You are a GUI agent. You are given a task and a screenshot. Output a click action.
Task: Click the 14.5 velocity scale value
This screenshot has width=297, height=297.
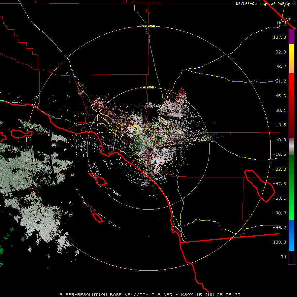coord(281,125)
